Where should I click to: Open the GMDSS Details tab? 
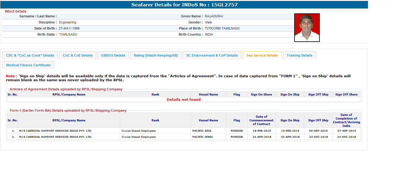coord(113,55)
